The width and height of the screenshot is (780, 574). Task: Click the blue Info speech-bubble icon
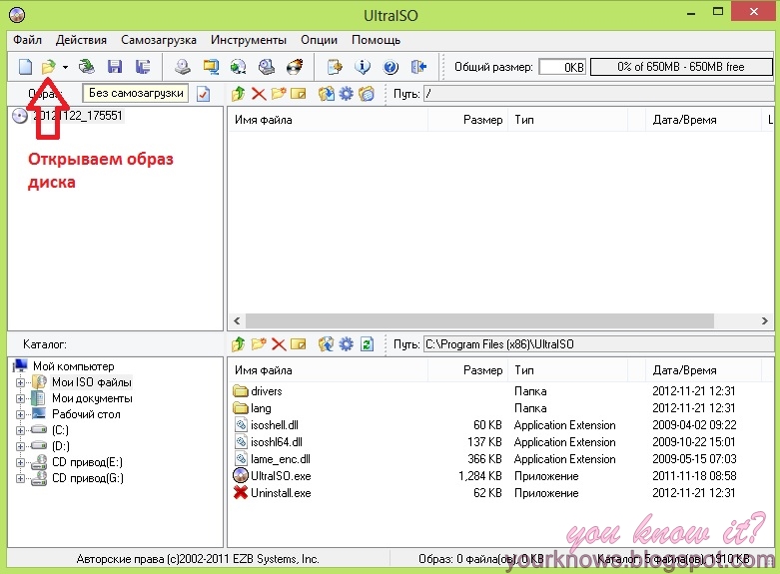pos(363,67)
